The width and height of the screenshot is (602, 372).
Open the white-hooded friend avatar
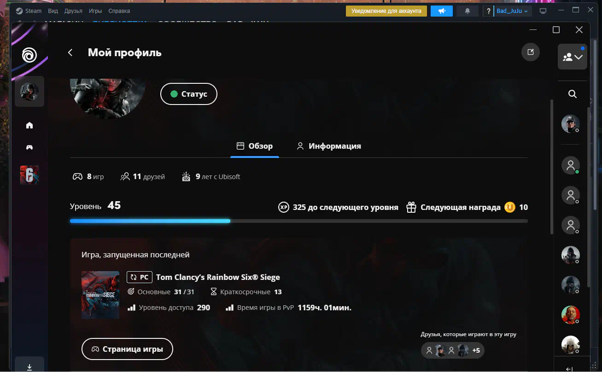pos(571,345)
